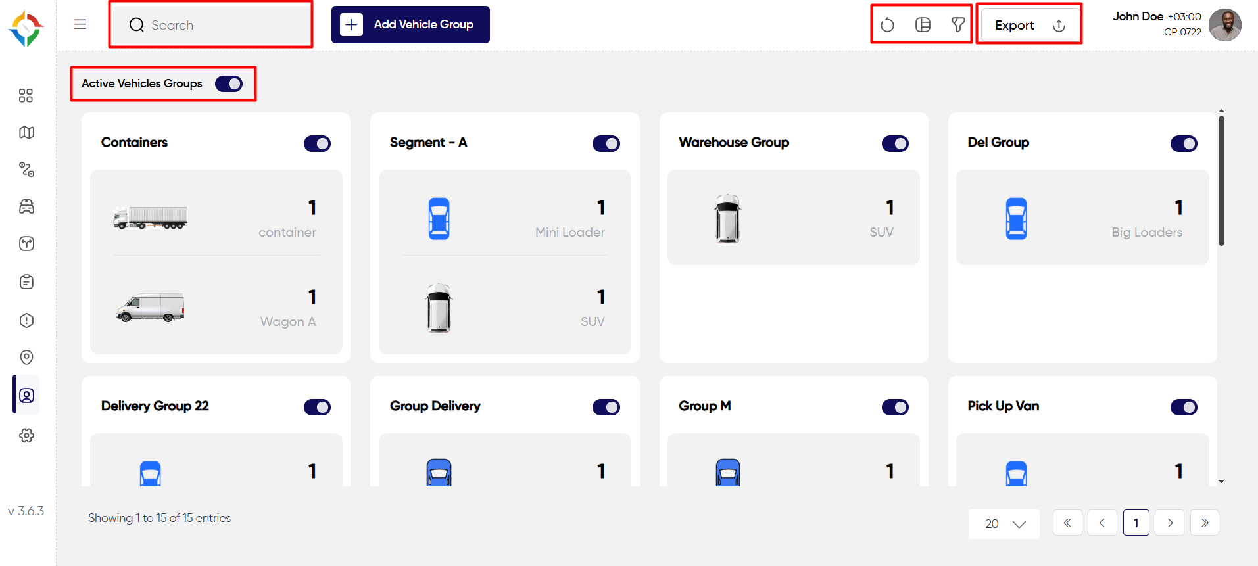Jump to the last page in pagination
This screenshot has width=1258, height=566.
click(1205, 523)
